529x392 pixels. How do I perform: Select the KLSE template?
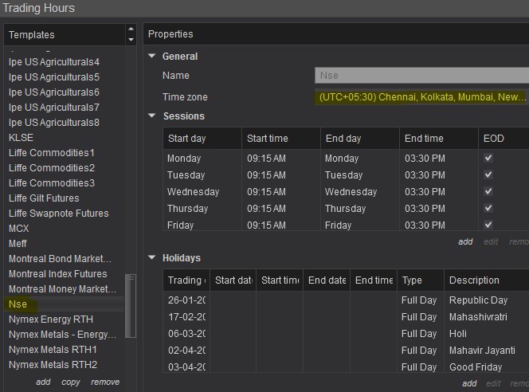coord(21,138)
